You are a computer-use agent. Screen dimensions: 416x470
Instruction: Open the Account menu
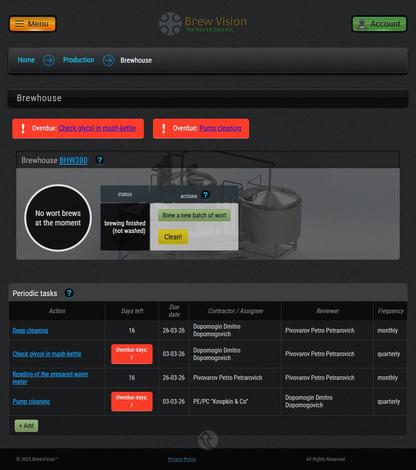click(379, 24)
